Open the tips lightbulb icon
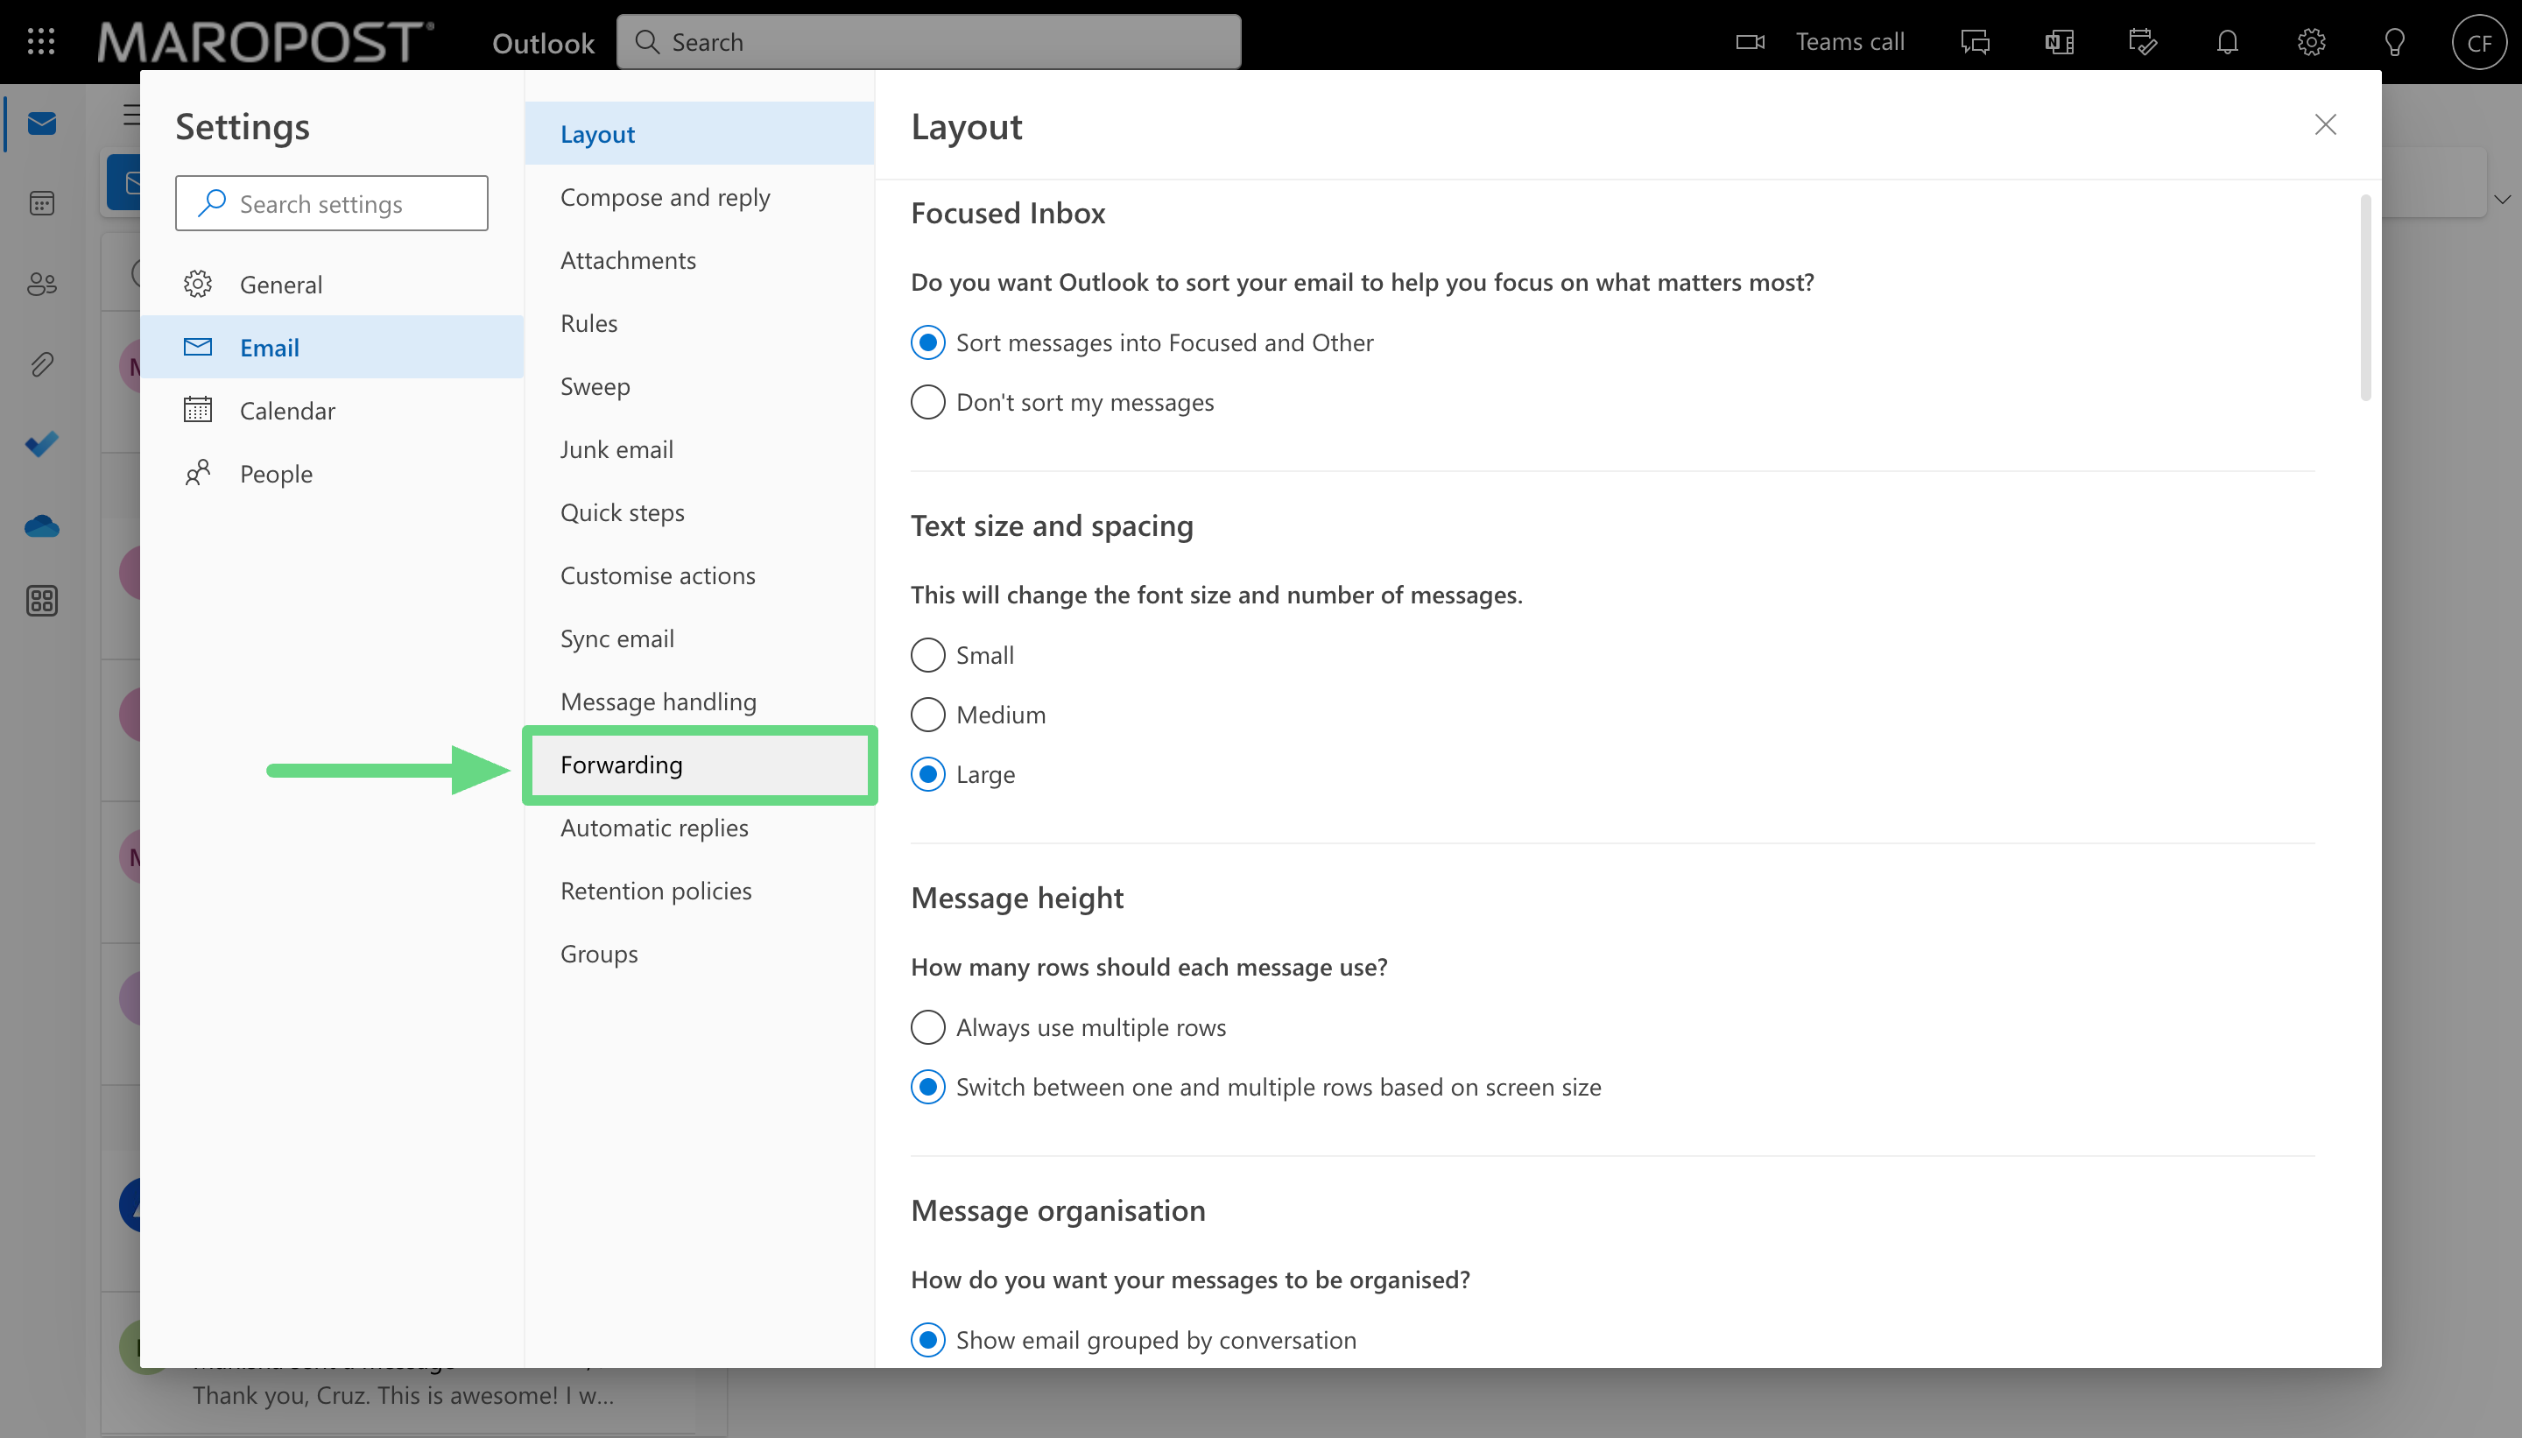 (2395, 41)
